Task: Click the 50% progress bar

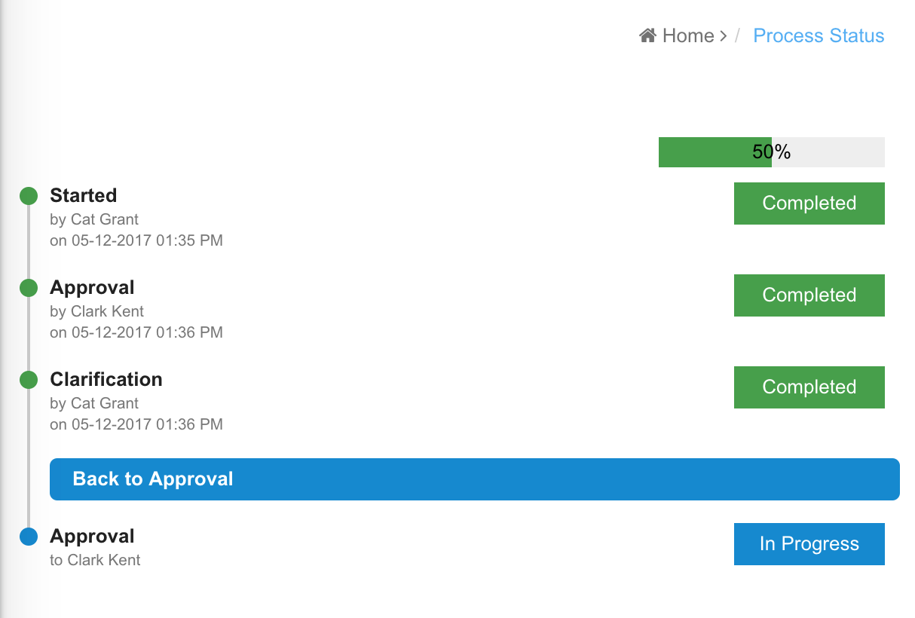Action: coord(771,152)
